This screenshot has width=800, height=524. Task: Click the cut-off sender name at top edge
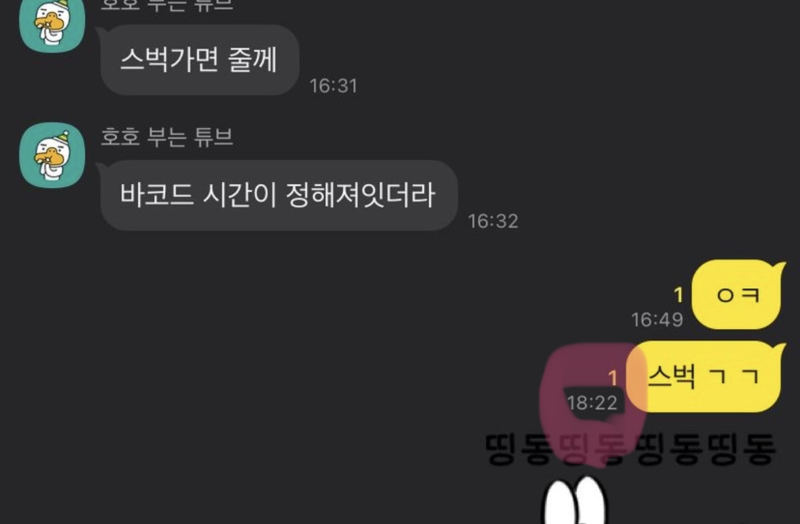point(167,5)
